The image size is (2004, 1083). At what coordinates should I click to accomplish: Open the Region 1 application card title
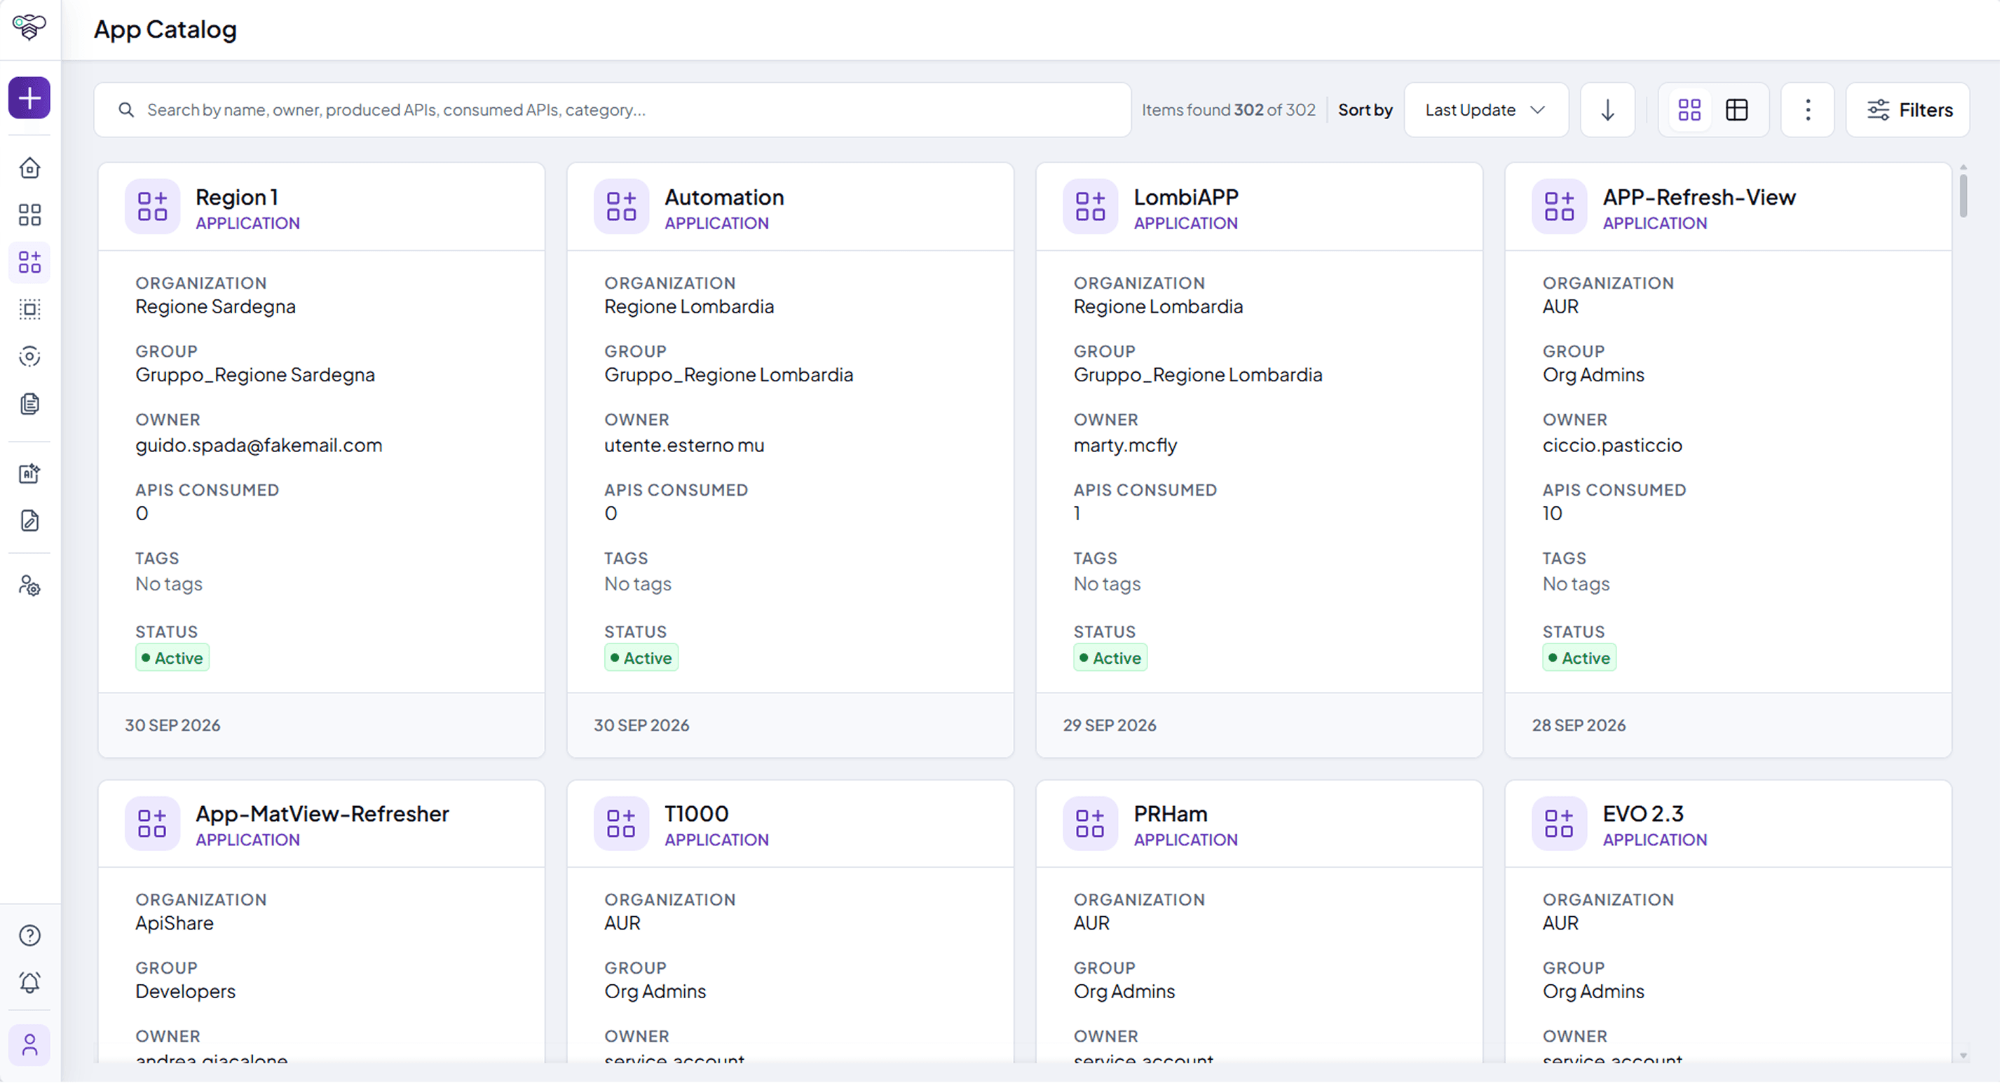[236, 197]
